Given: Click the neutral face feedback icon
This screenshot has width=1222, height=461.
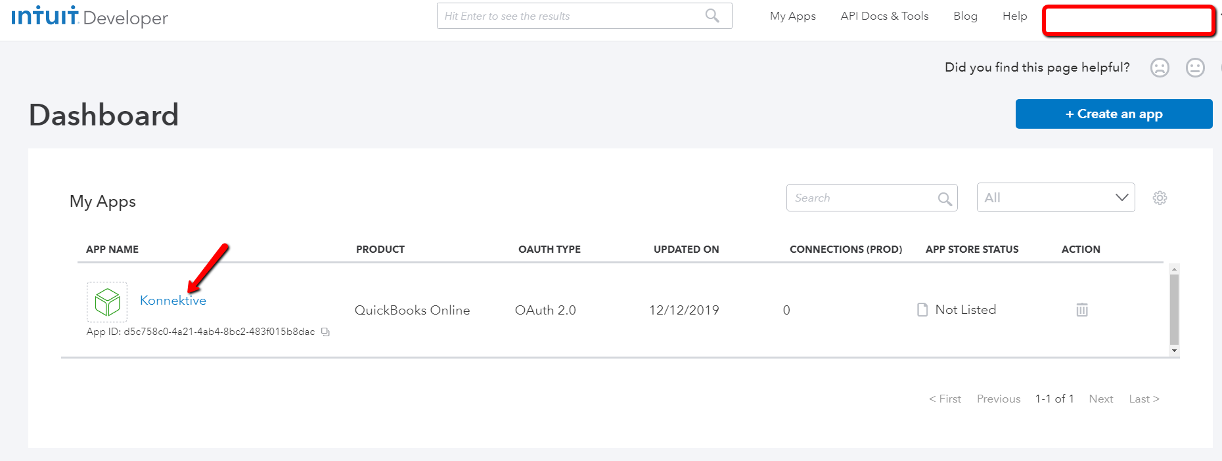Looking at the screenshot, I should click(x=1195, y=68).
